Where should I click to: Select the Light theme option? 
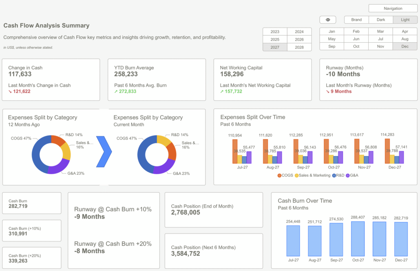[x=405, y=20]
